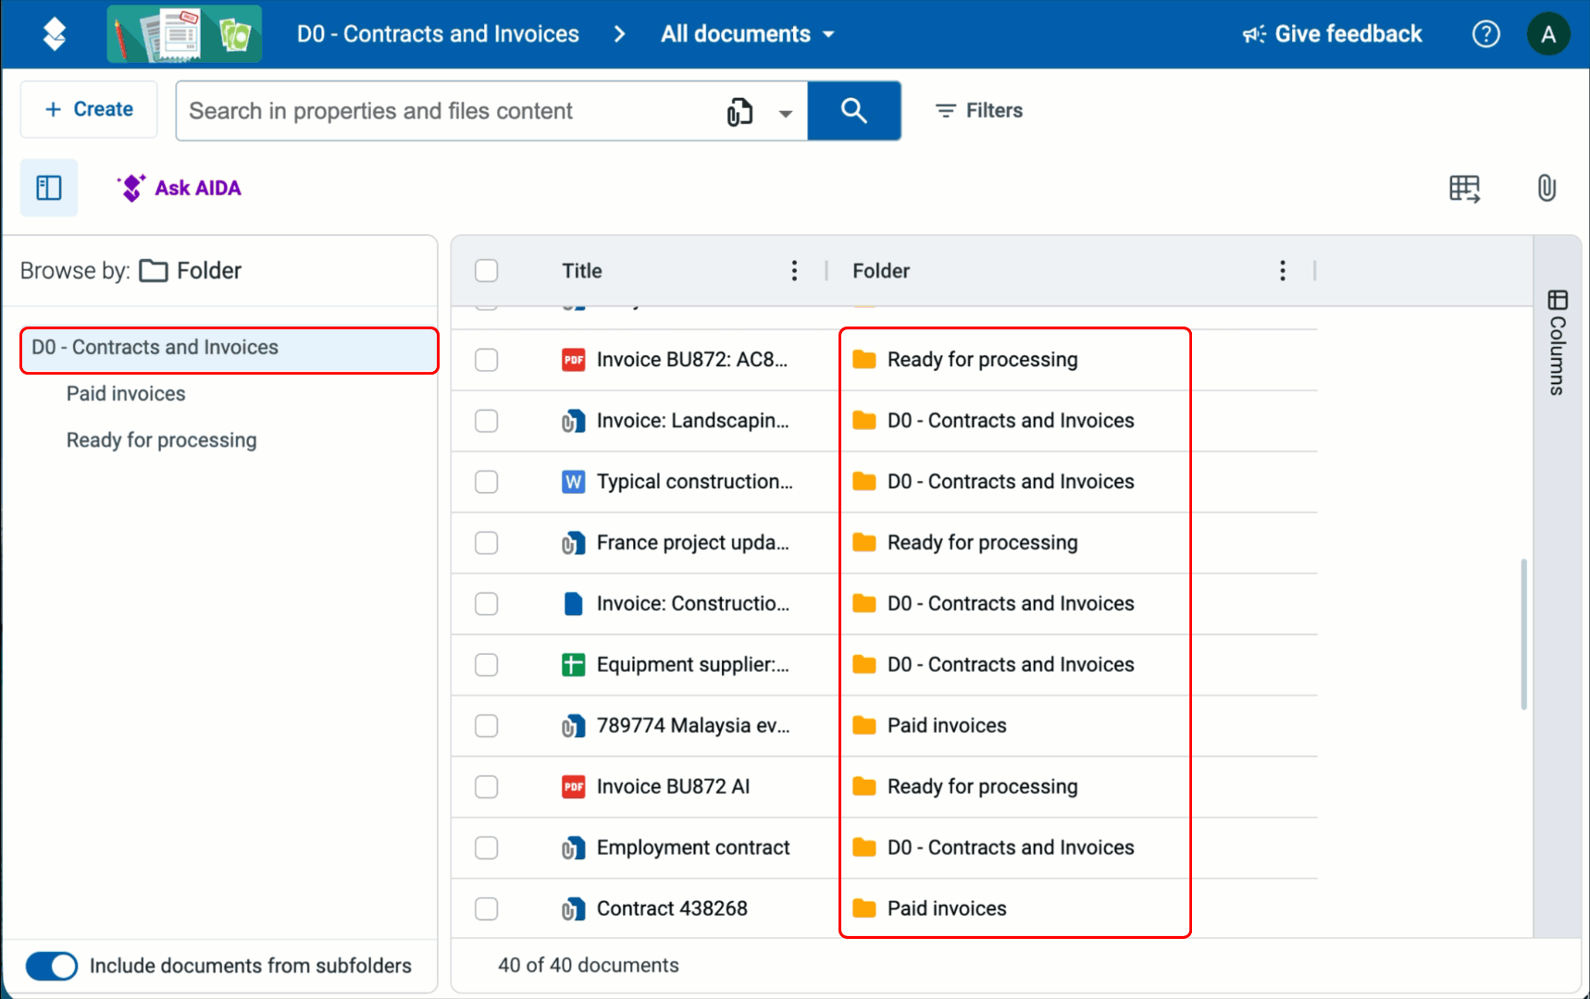Click spreadsheet icon of Equipment supplier row
The width and height of the screenshot is (1590, 999).
tap(573, 665)
